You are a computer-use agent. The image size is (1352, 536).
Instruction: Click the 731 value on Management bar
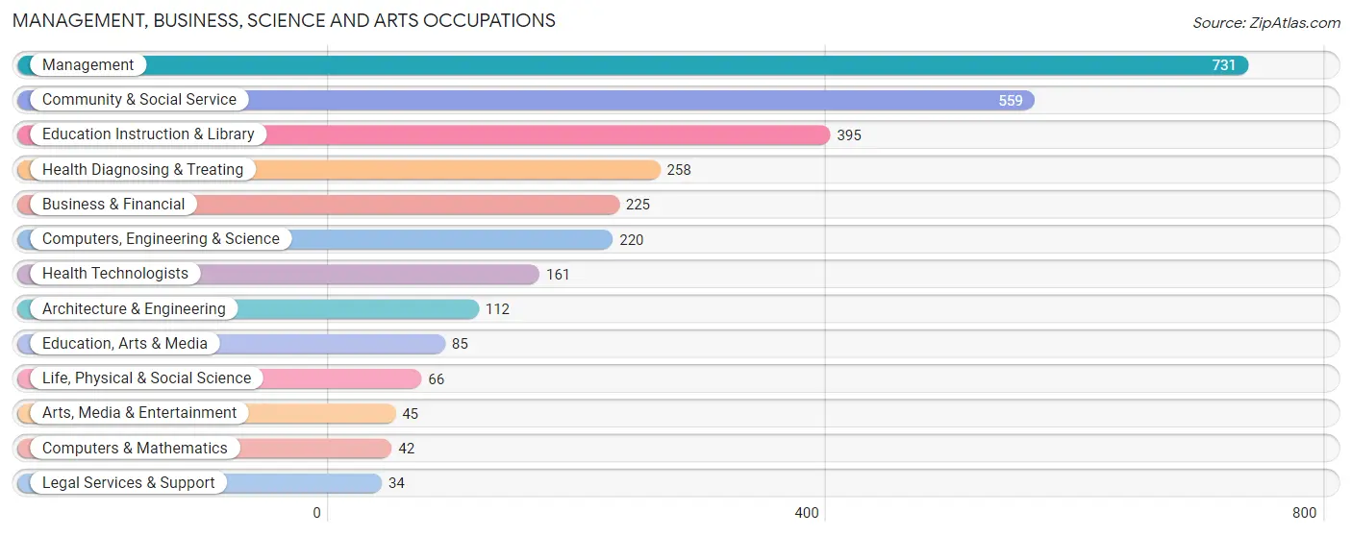pos(1224,65)
